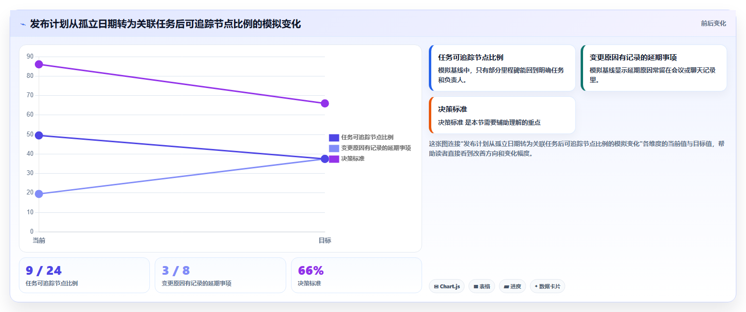Viewport: 746px width, 312px height.
Task: Click the 数据卡片 tag sparkle icon
Action: pyautogui.click(x=536, y=287)
